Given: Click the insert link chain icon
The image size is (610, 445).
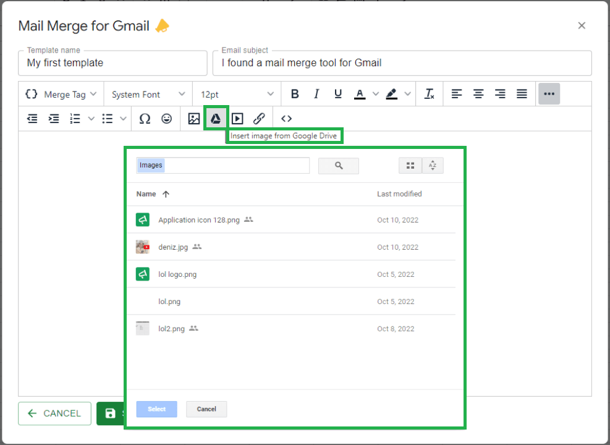Looking at the screenshot, I should (259, 119).
